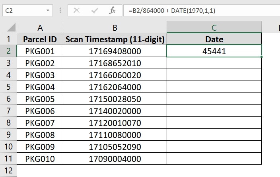
Task: Click the 'Parcel ID' header cell
Action: pos(40,39)
